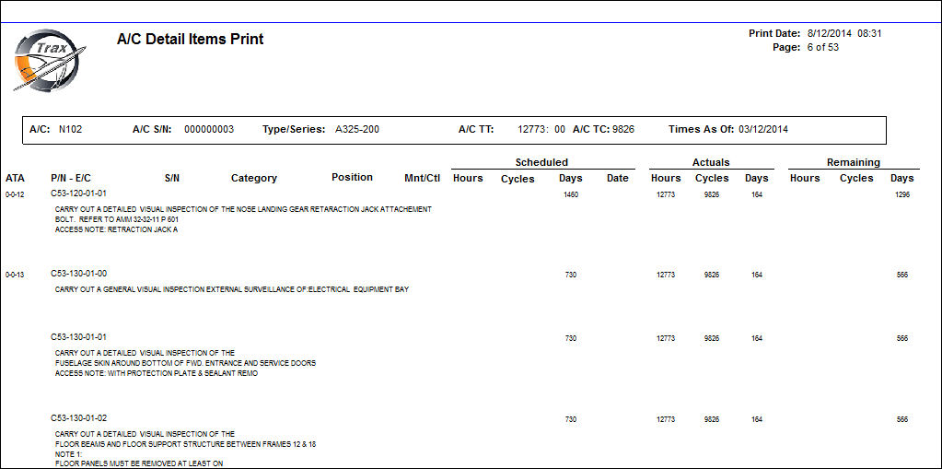Click the Mnt/Ctl column header

click(423, 178)
